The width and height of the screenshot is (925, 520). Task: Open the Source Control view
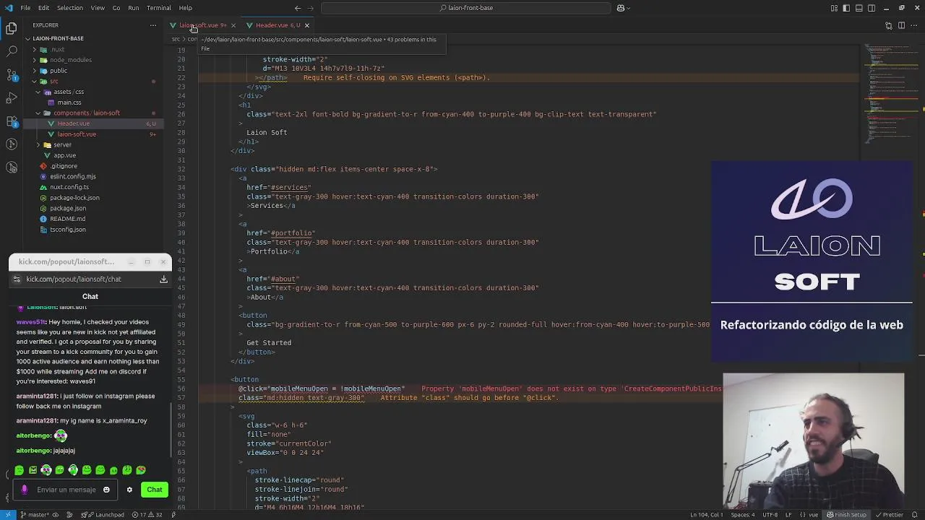point(12,75)
